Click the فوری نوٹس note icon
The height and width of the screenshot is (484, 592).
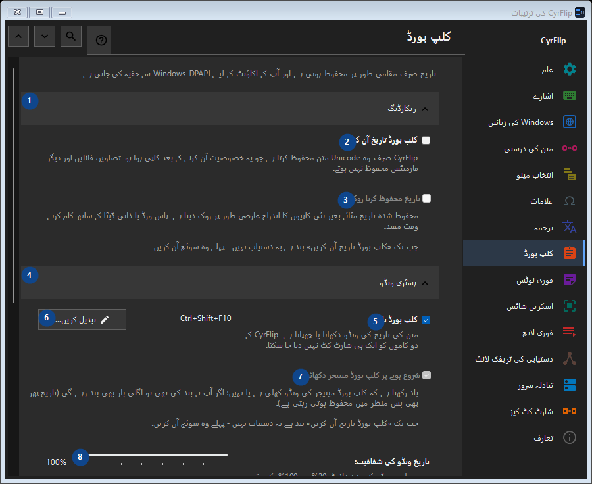(x=570, y=279)
